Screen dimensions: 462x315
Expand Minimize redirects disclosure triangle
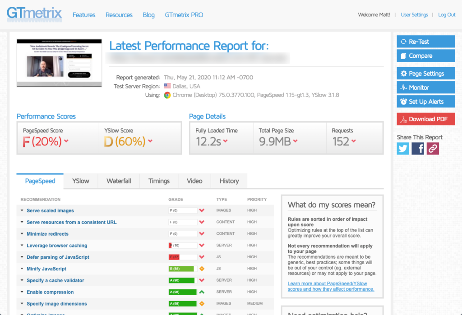pyautogui.click(x=22, y=233)
